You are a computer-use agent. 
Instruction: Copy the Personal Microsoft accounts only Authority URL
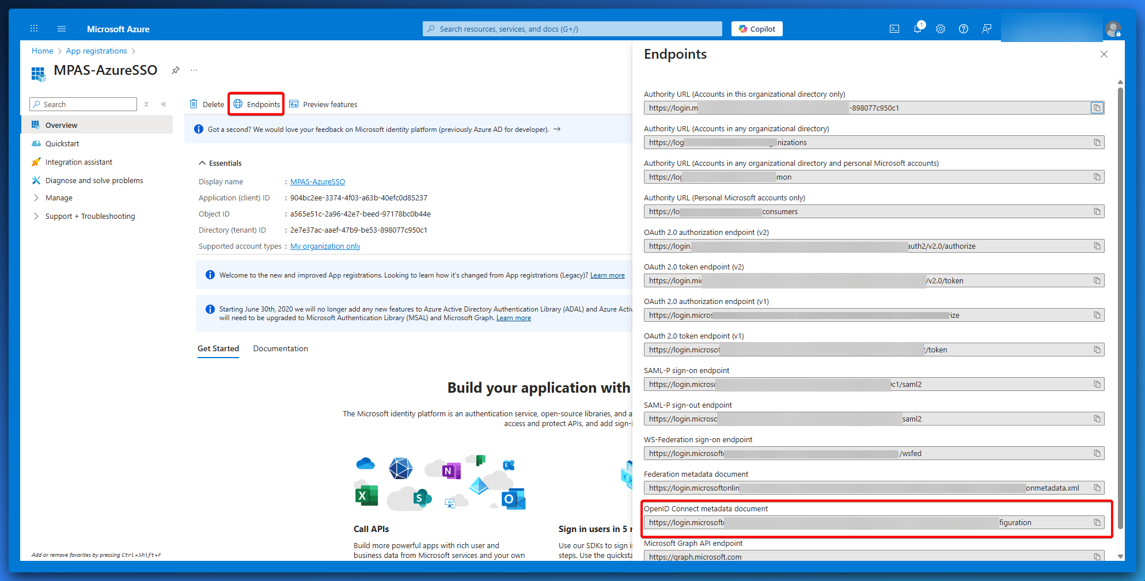(1097, 211)
